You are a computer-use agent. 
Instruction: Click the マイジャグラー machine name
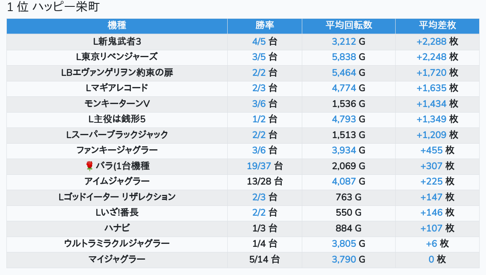pos(117,259)
